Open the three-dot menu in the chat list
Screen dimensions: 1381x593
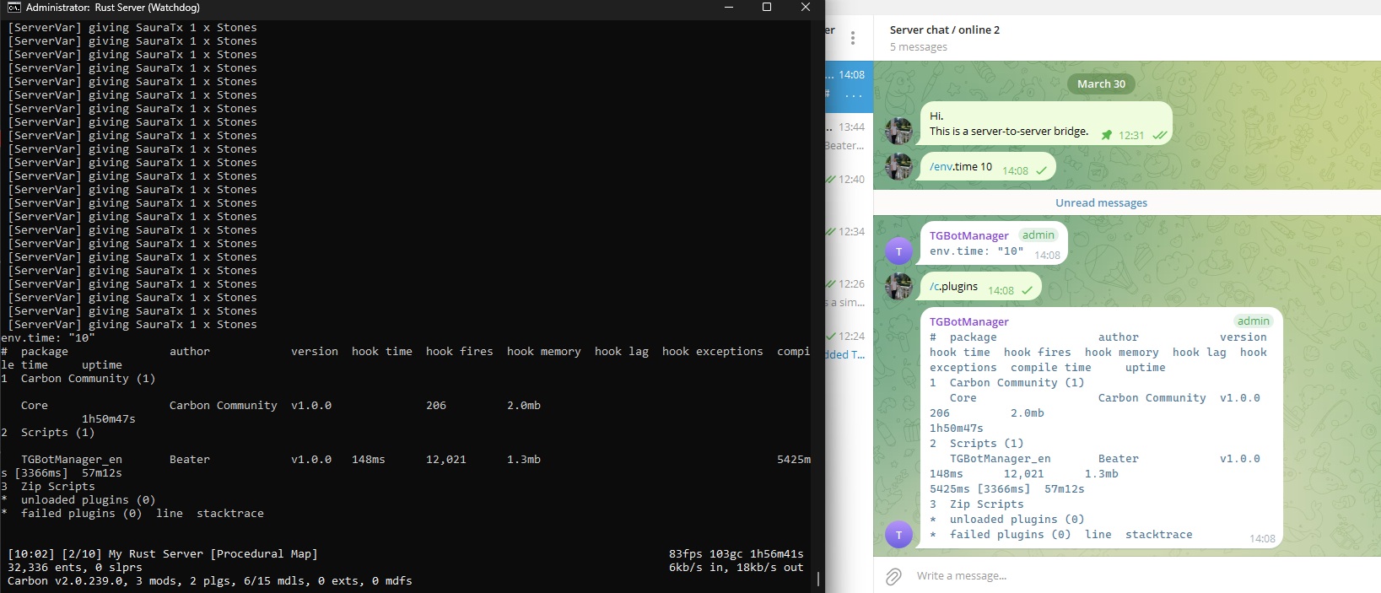[853, 38]
